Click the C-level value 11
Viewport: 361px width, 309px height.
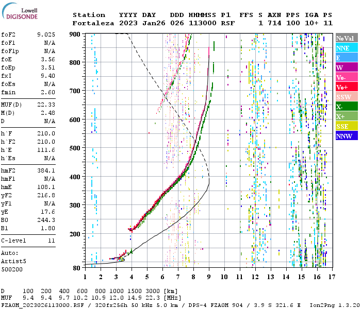pos(52,241)
